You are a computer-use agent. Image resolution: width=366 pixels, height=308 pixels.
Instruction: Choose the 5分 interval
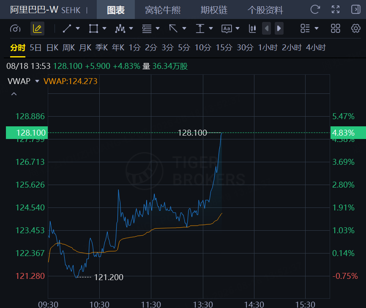click(x=184, y=48)
